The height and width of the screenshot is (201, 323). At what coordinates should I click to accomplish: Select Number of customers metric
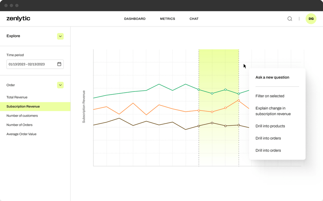click(22, 116)
